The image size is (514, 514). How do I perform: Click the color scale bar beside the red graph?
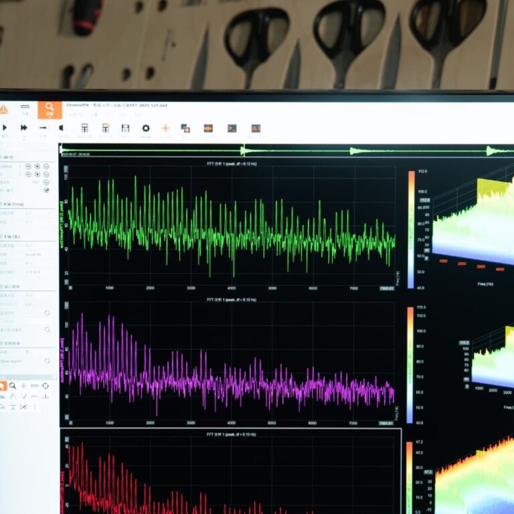tap(409, 478)
